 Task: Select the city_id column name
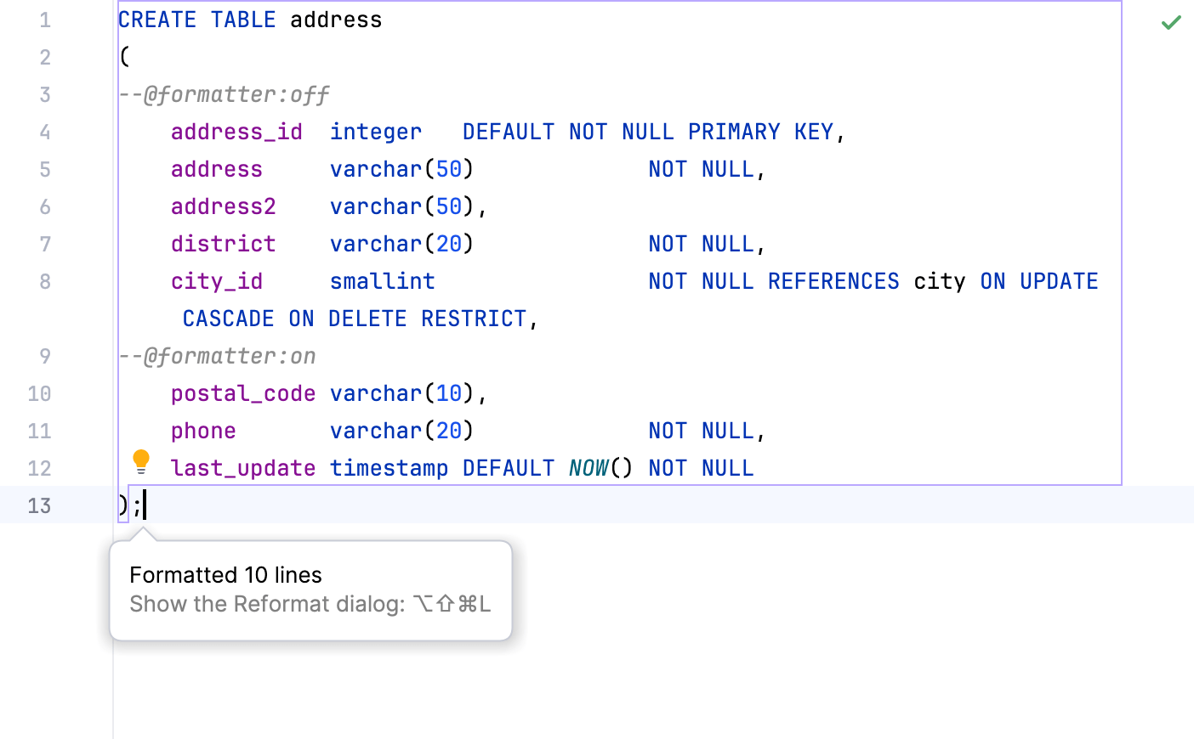coord(217,281)
